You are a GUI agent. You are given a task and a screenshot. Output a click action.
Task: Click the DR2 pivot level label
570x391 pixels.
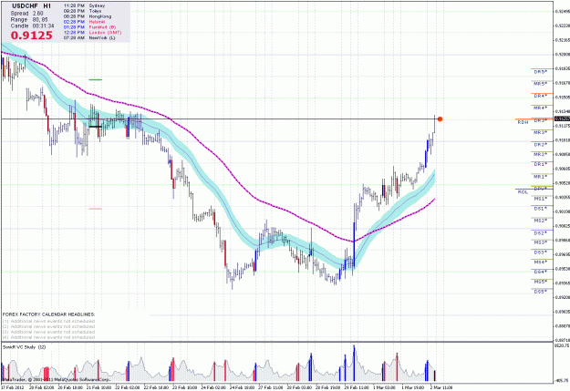pos(541,145)
